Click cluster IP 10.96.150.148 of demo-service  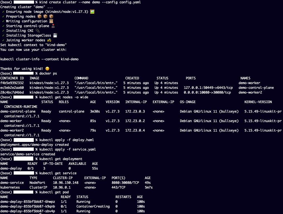66,183
